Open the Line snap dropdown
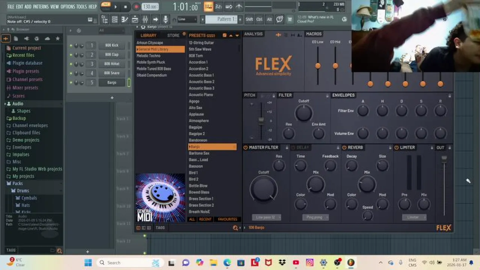The width and height of the screenshot is (480, 270). click(x=187, y=19)
